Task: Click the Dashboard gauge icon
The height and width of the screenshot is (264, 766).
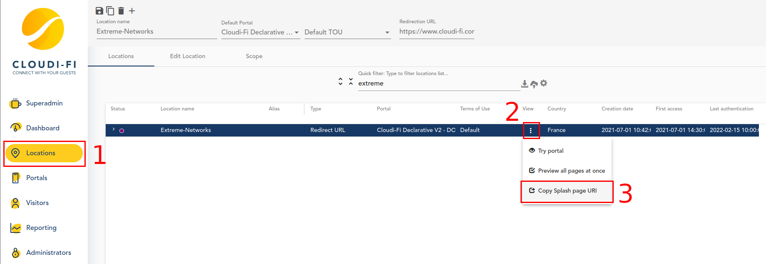Action: (x=15, y=128)
